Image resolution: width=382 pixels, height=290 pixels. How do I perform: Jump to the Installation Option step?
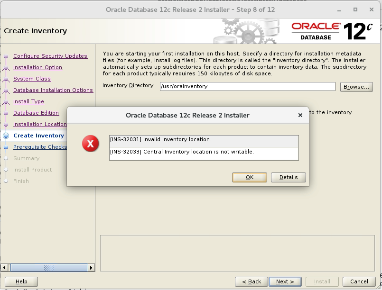point(38,67)
